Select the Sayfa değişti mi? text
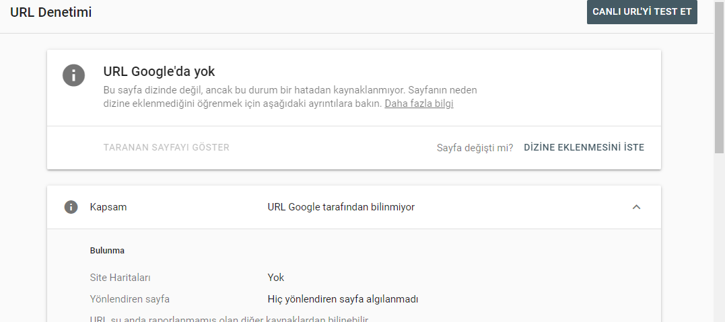This screenshot has width=725, height=322. point(475,148)
